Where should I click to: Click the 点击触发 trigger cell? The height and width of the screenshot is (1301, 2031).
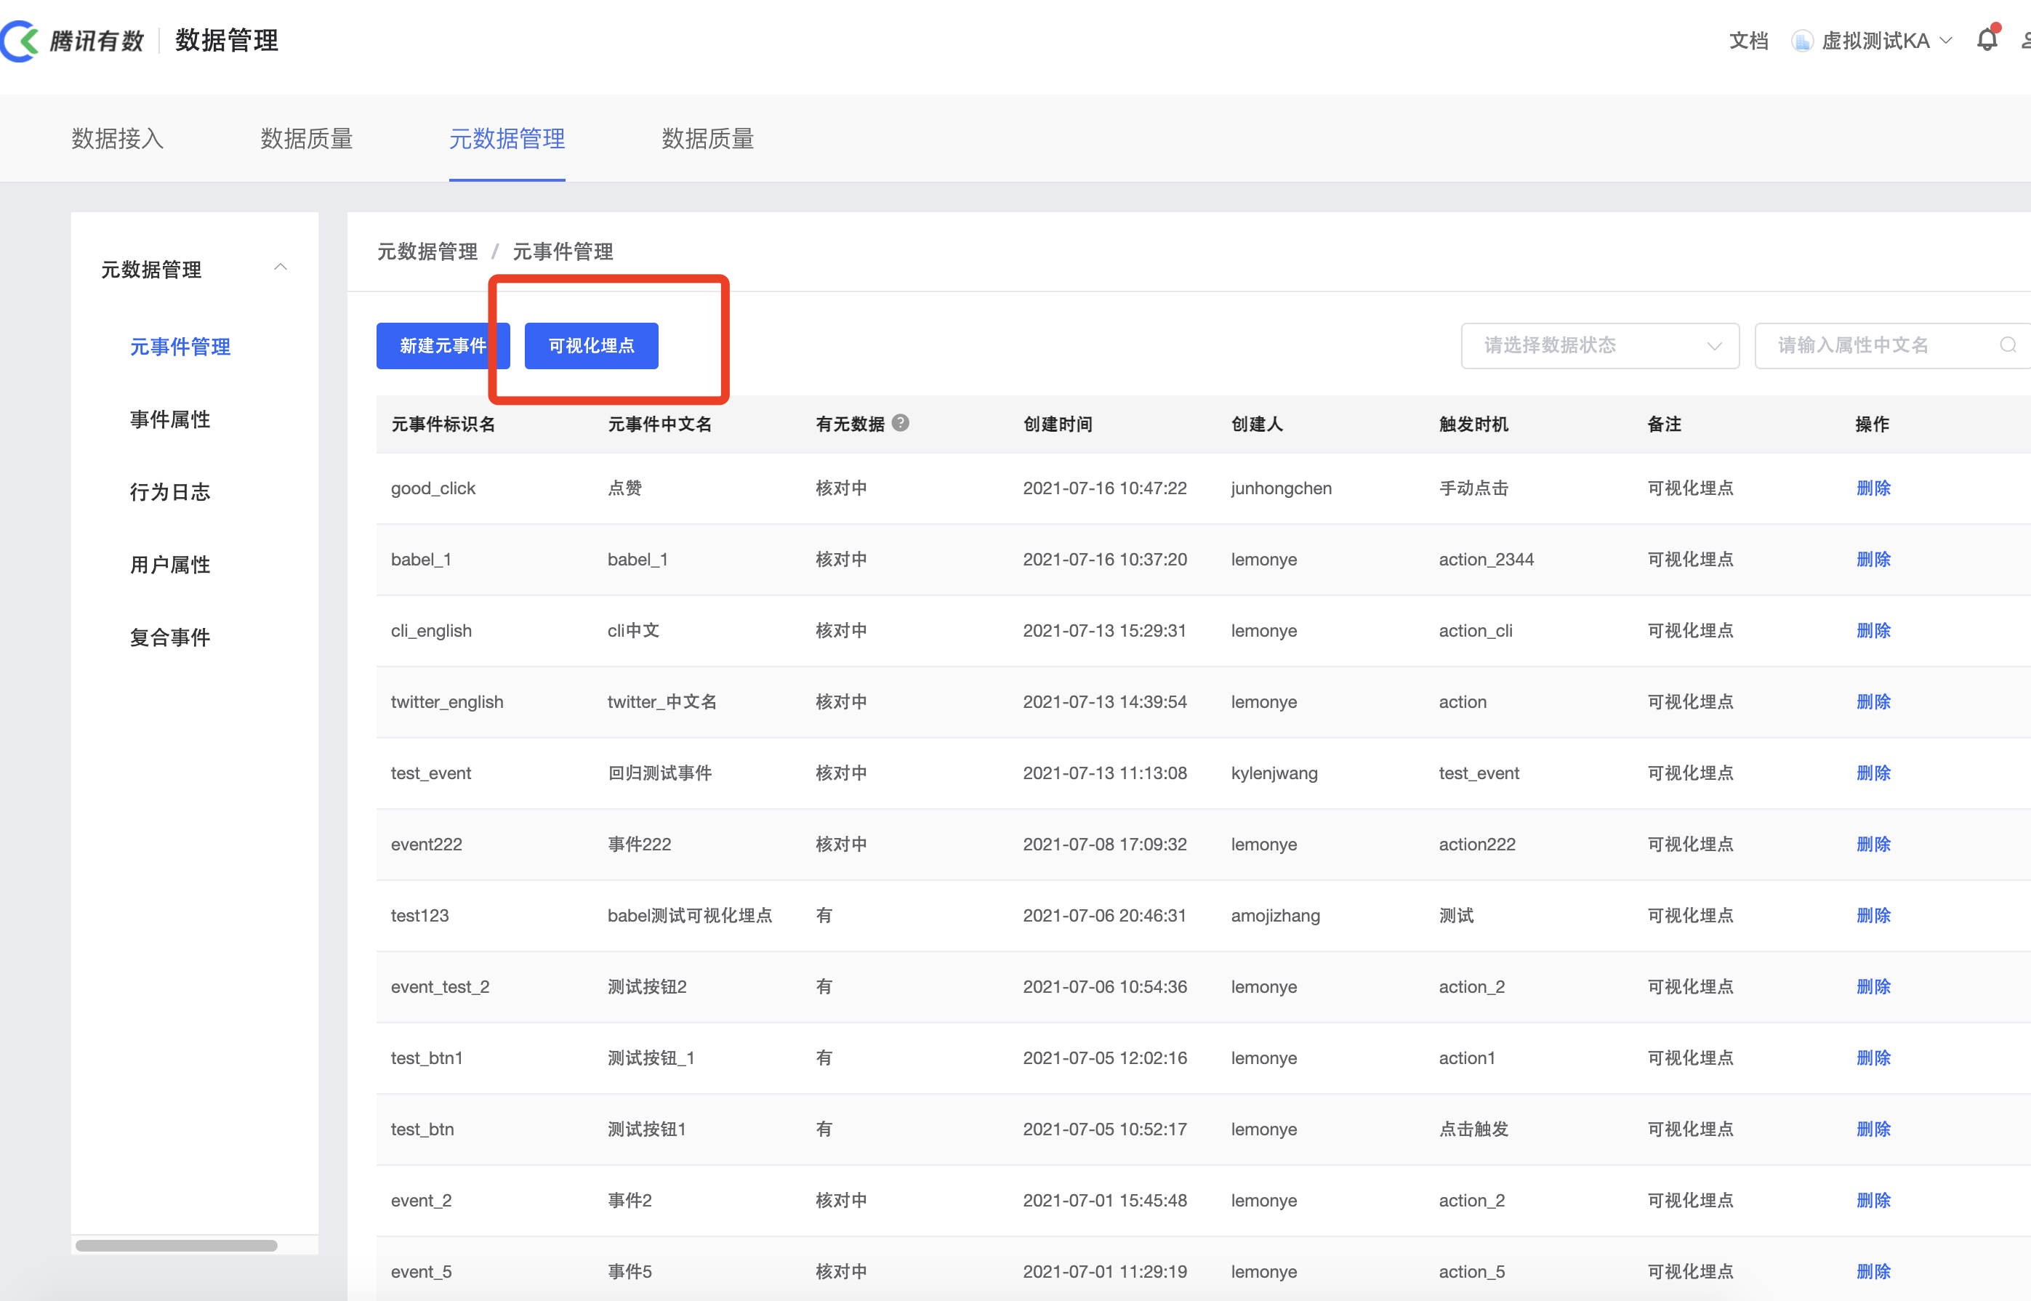[x=1473, y=1129]
